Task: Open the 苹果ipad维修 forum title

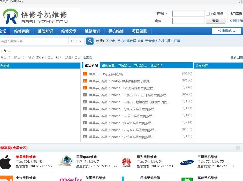Action: (x=87, y=157)
